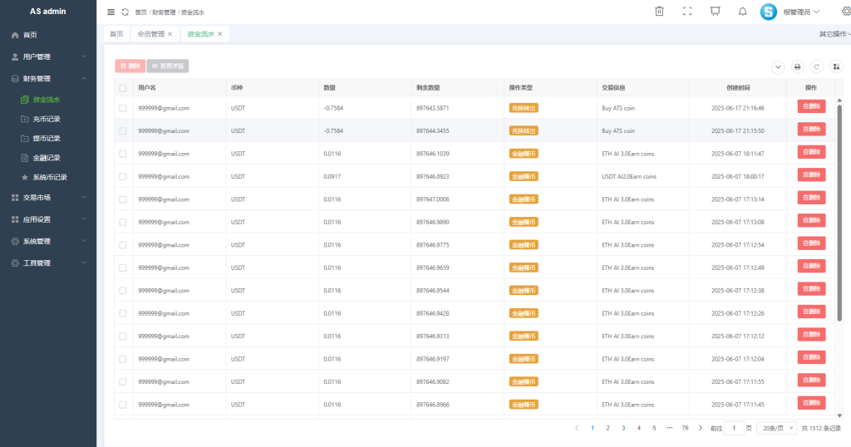The height and width of the screenshot is (447, 851).
Task: Check the row with balance 897646.0923
Action: (x=123, y=176)
